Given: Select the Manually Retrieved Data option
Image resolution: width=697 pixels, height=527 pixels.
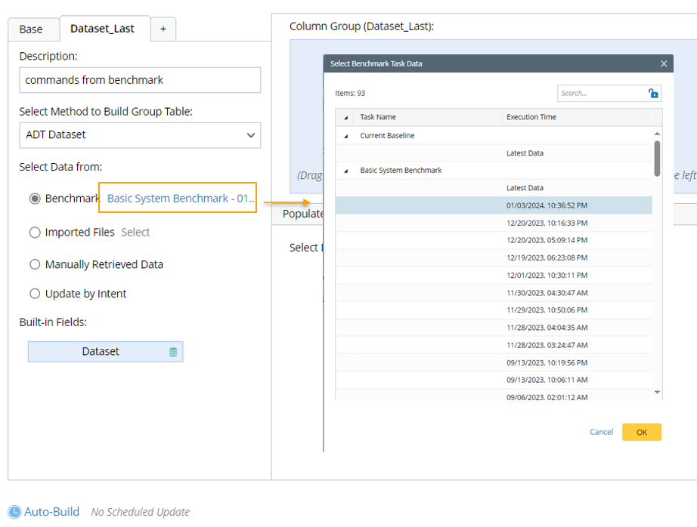Looking at the screenshot, I should tap(35, 265).
